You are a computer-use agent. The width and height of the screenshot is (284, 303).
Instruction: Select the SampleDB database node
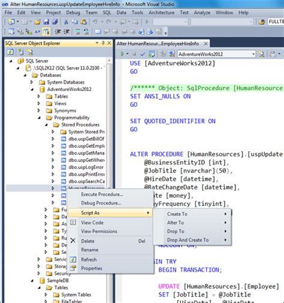click(x=58, y=280)
